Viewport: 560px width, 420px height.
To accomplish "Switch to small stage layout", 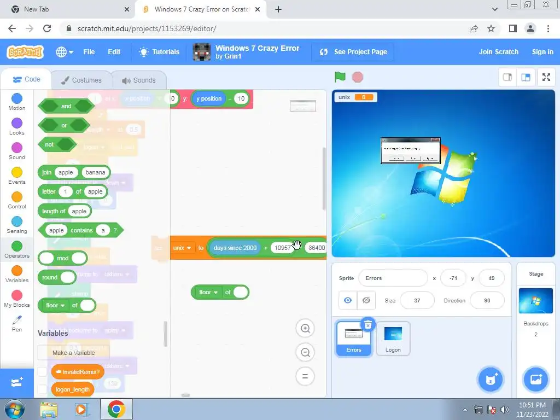I will (x=507, y=77).
